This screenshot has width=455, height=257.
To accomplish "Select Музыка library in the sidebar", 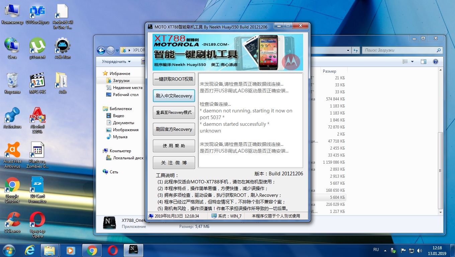I will 117,137.
